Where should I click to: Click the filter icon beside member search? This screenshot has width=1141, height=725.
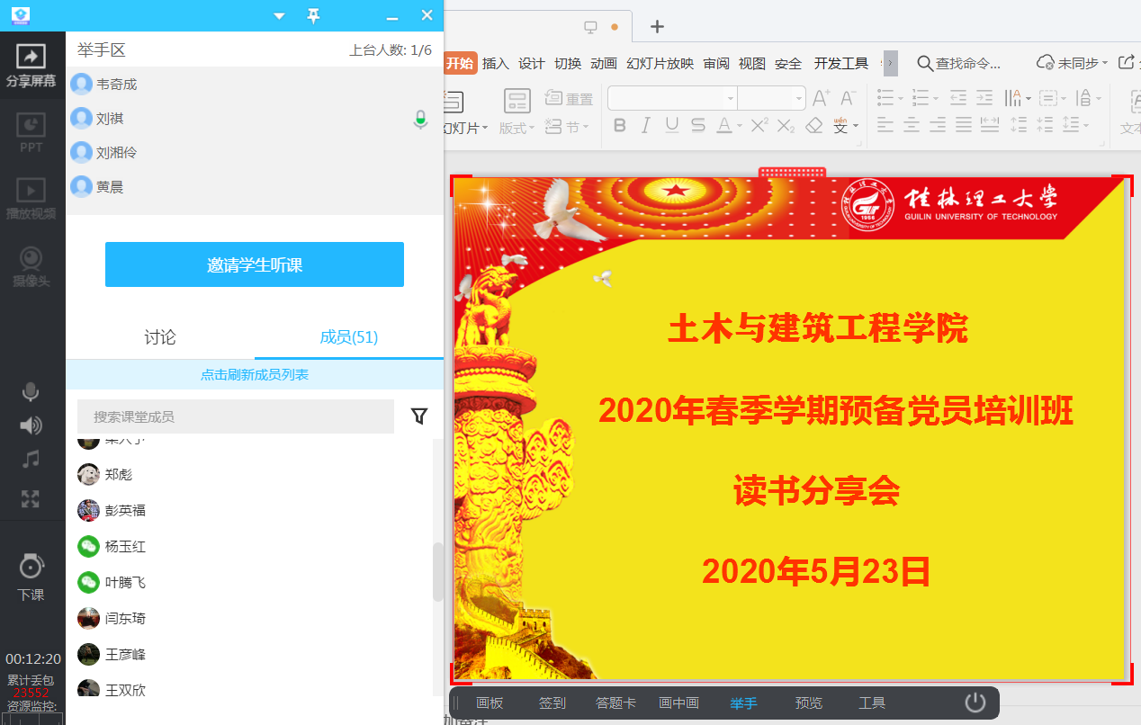(419, 416)
